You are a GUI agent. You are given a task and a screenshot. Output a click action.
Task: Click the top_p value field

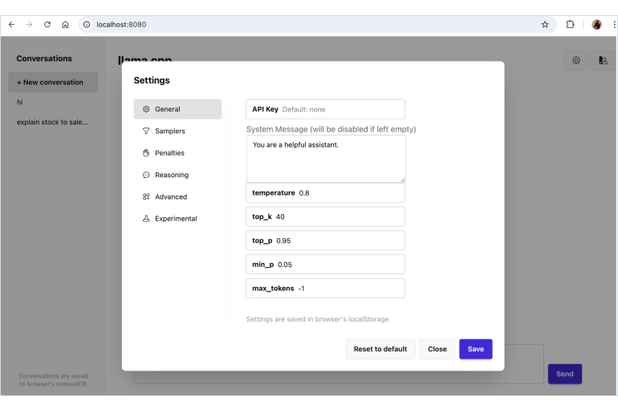[325, 241]
